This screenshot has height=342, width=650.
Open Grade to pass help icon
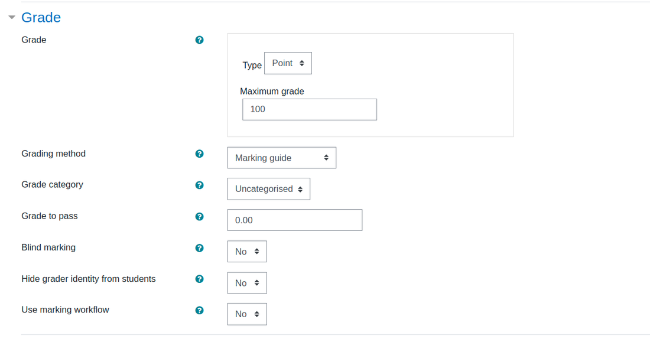(x=199, y=216)
